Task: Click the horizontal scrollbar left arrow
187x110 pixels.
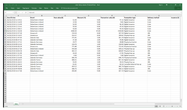Action: (x=113, y=104)
